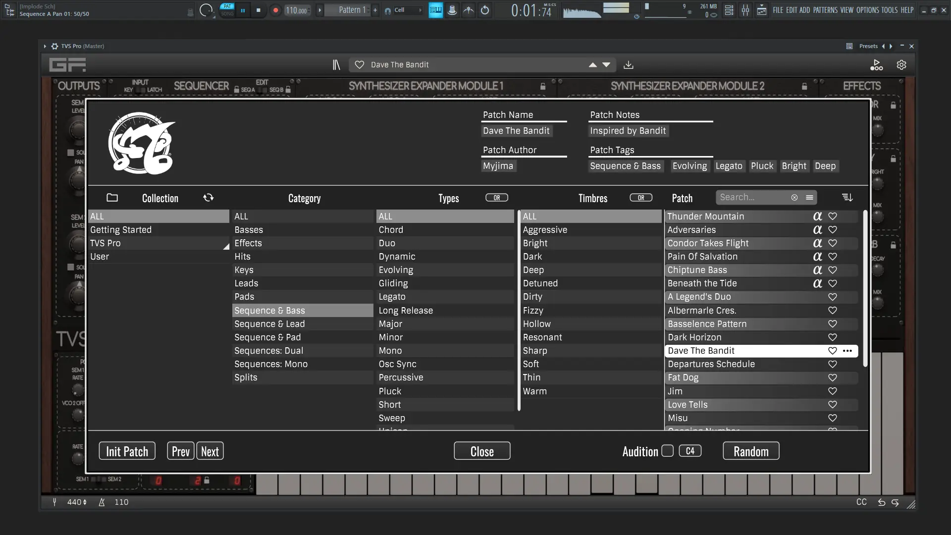Open the plugin settings gear in TVS Pro

tap(901, 64)
